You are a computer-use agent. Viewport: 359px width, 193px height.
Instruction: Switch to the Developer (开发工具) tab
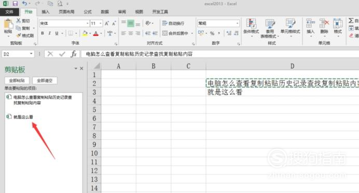[160, 12]
